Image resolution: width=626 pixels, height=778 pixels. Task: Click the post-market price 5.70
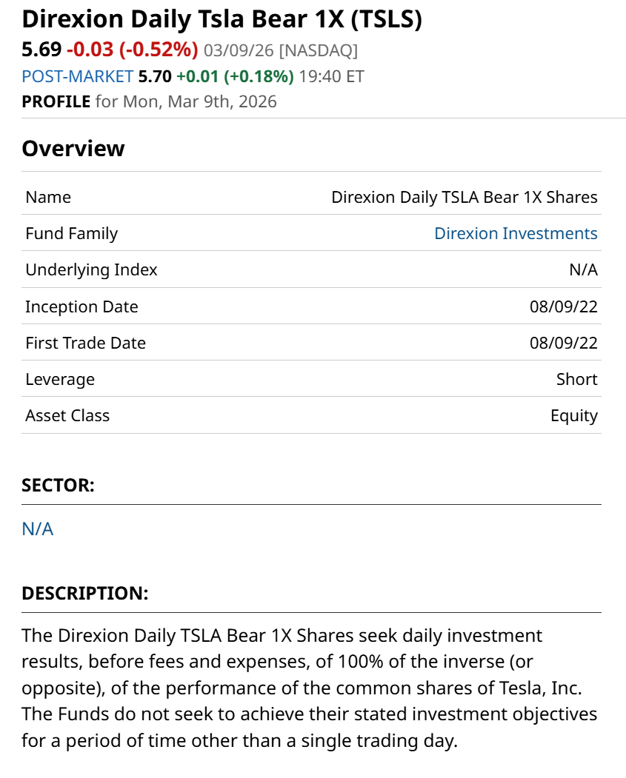(155, 76)
